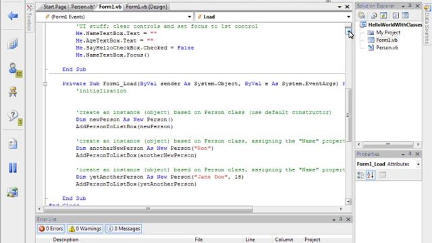Select the HelloWorldWithClasses project node
432x243 pixels.
391,25
